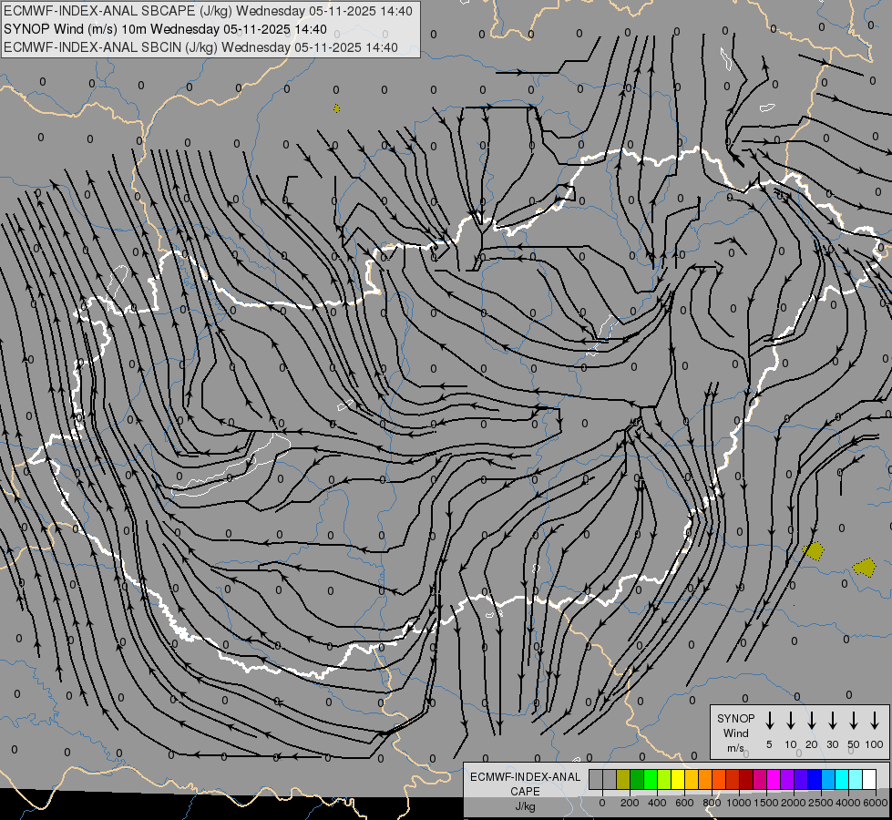Click the 30 label in wind legend

tap(832, 744)
